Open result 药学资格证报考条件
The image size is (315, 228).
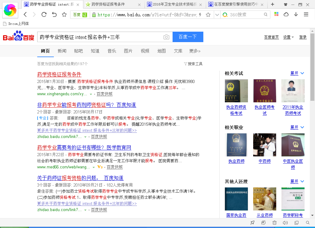click(x=59, y=74)
